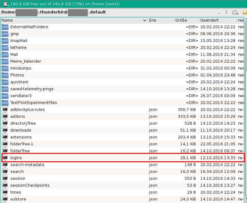Screen dimensions: 247x203
Task: Click the addons json file icon
Action: tap(5, 117)
